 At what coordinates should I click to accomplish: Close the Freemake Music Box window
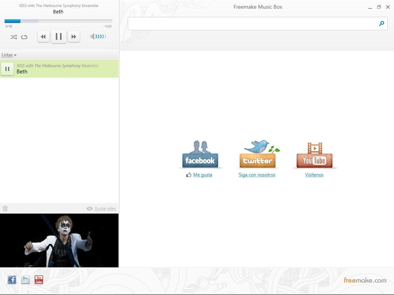(388, 7)
